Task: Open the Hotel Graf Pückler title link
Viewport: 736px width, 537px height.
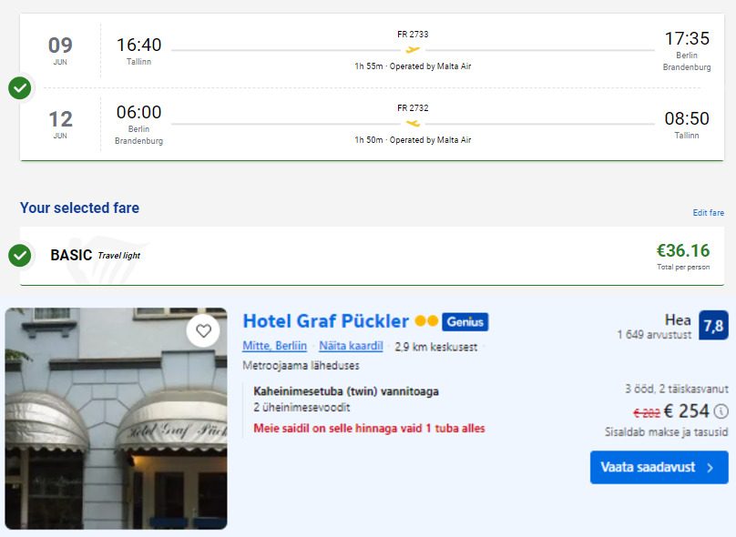Action: pyautogui.click(x=326, y=321)
